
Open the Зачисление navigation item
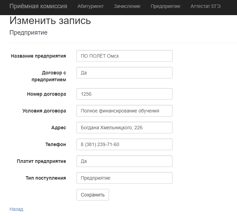point(127,6)
